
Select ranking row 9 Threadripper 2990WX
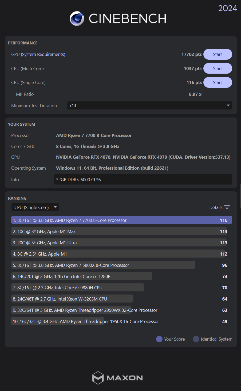[122, 310]
